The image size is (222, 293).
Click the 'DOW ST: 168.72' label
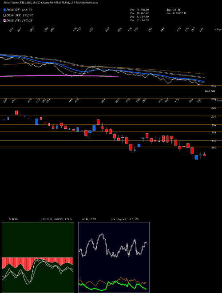(x=20, y=10)
